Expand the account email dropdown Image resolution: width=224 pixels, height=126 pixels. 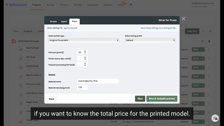click(217, 3)
